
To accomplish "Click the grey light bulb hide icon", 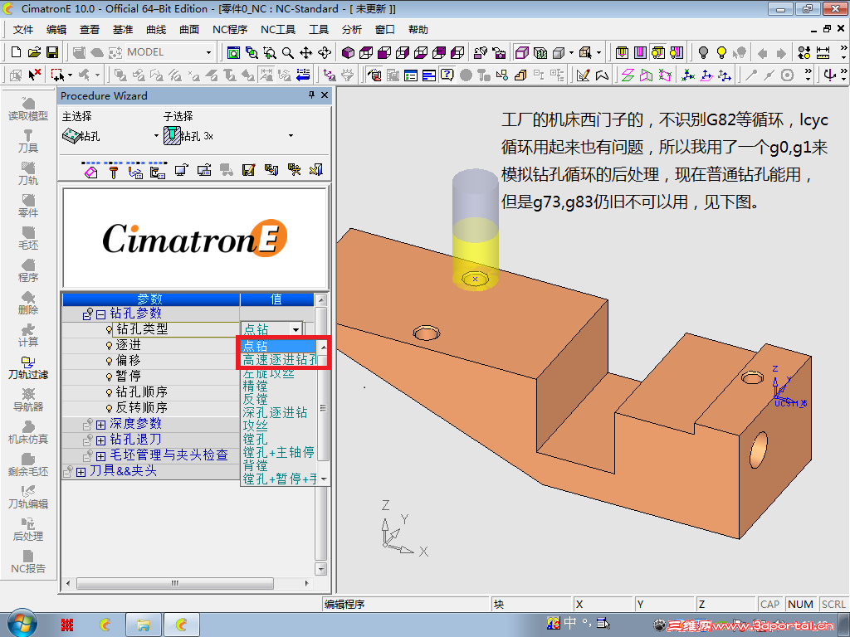I will point(703,52).
